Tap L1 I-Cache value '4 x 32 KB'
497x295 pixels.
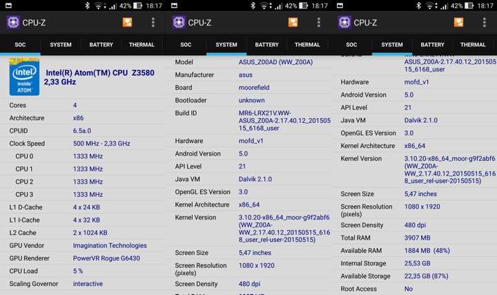pos(86,220)
